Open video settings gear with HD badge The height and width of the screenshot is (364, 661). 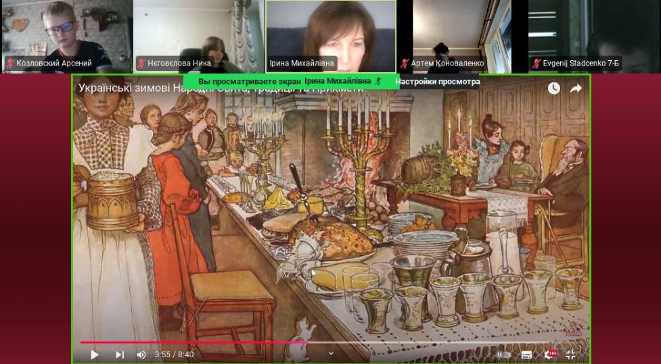click(x=549, y=355)
